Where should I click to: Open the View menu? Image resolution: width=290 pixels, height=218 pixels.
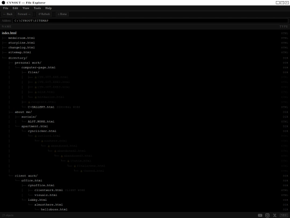26,8
